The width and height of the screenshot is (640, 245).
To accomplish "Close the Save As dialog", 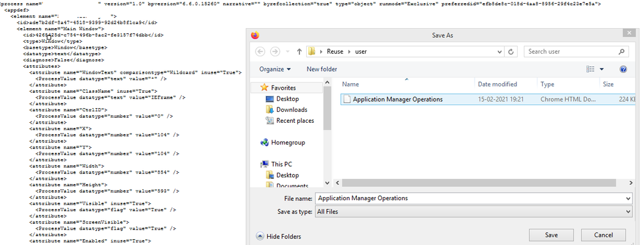I will [628, 33].
